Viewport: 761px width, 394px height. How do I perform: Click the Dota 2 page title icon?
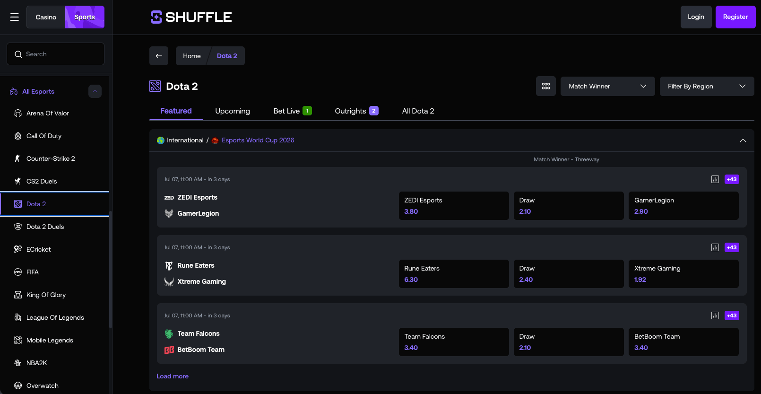click(155, 86)
